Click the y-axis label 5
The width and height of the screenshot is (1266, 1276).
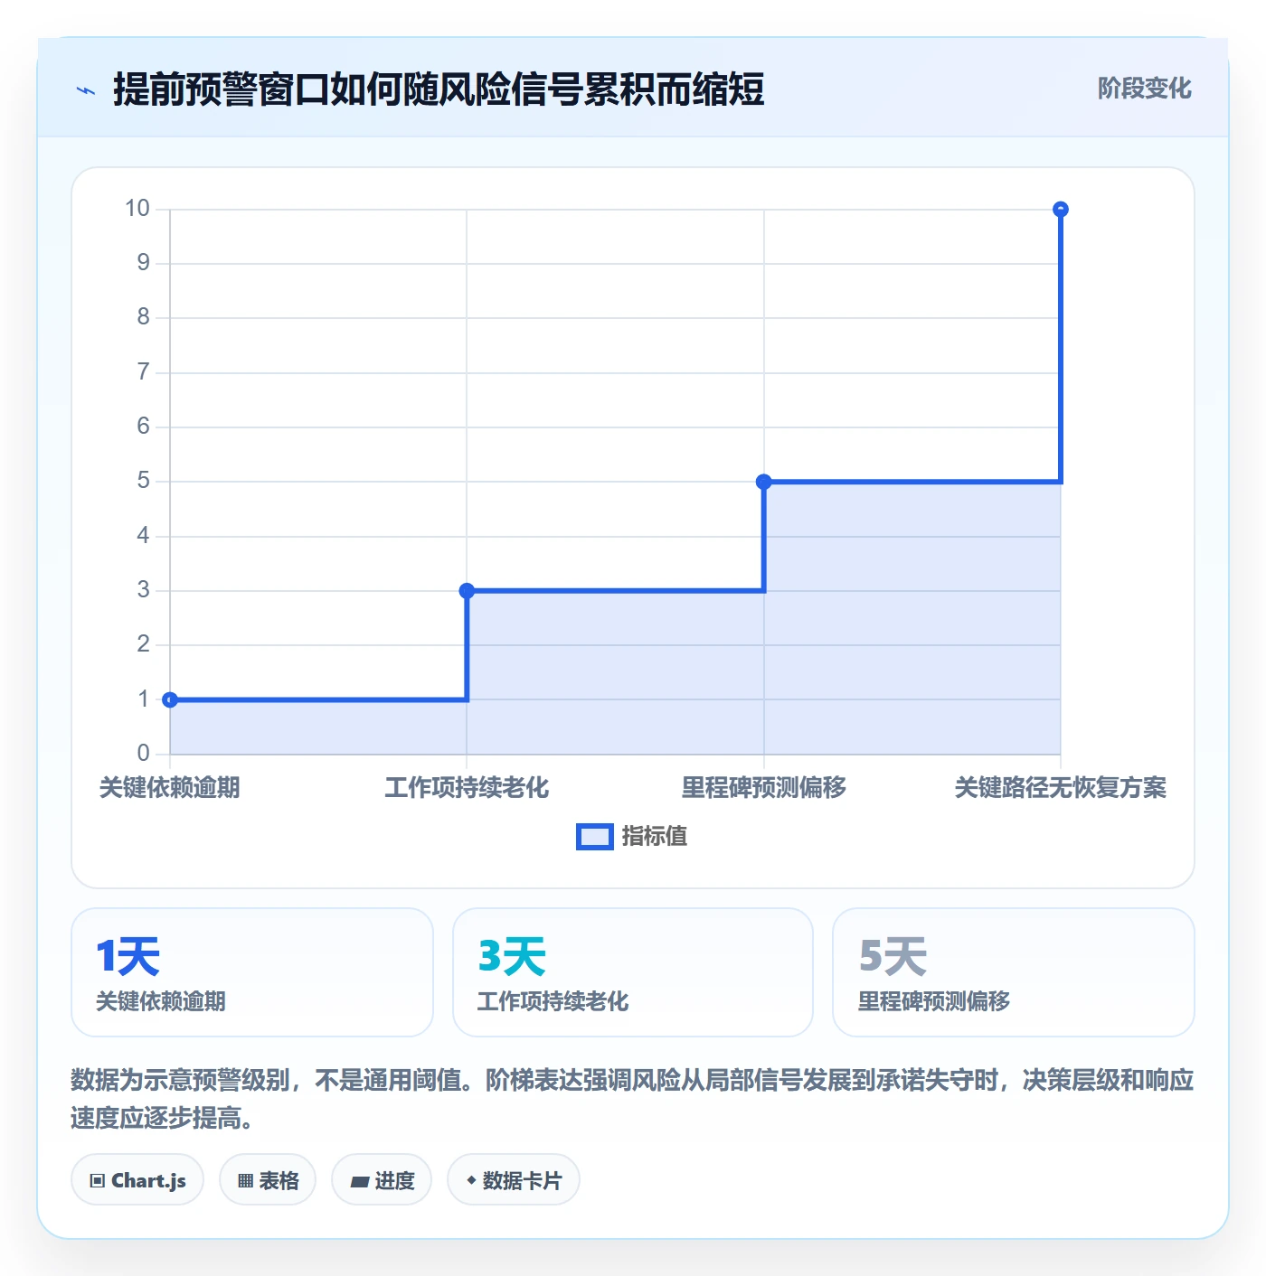click(x=143, y=481)
